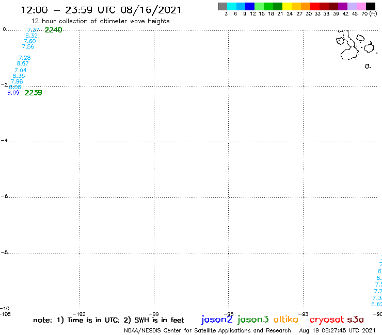Select the wave height value 8.32

[x=31, y=36]
